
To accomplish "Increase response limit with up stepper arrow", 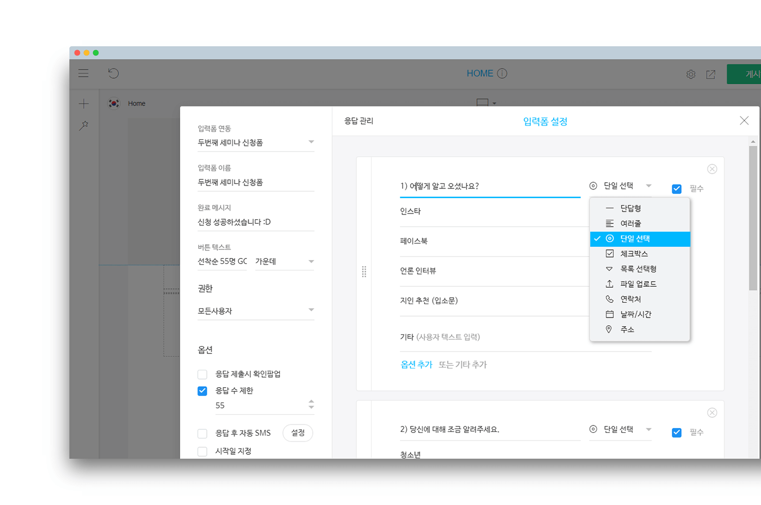I will click(x=311, y=402).
